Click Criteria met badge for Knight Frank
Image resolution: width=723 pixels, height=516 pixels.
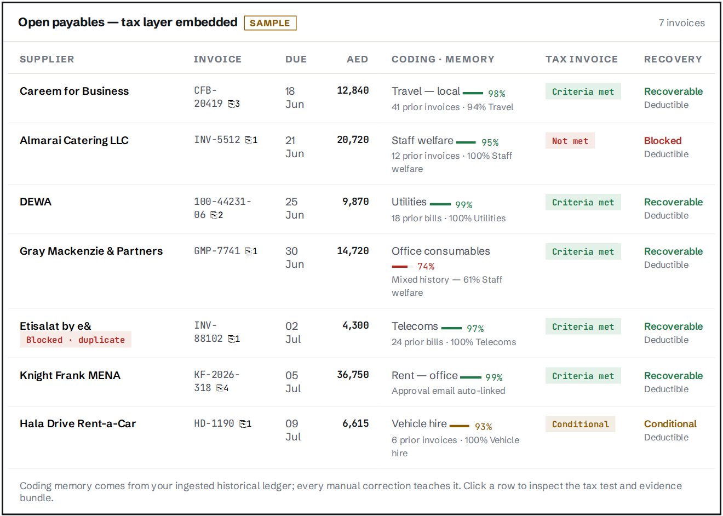click(583, 376)
